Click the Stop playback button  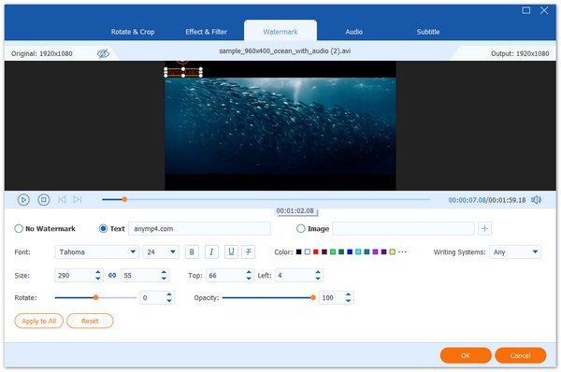44,200
